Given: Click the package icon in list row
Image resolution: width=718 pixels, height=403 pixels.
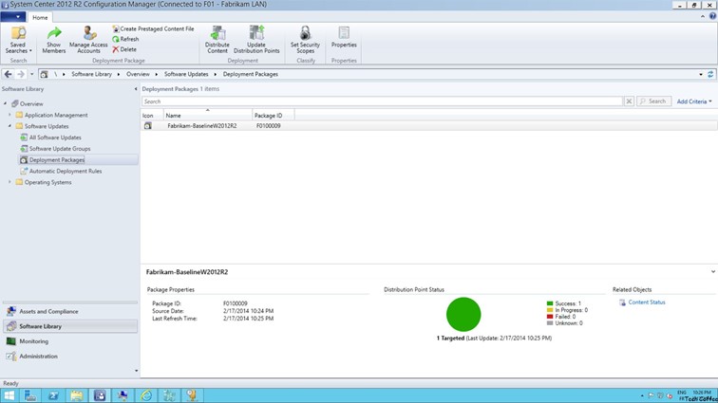Looking at the screenshot, I should pyautogui.click(x=148, y=126).
